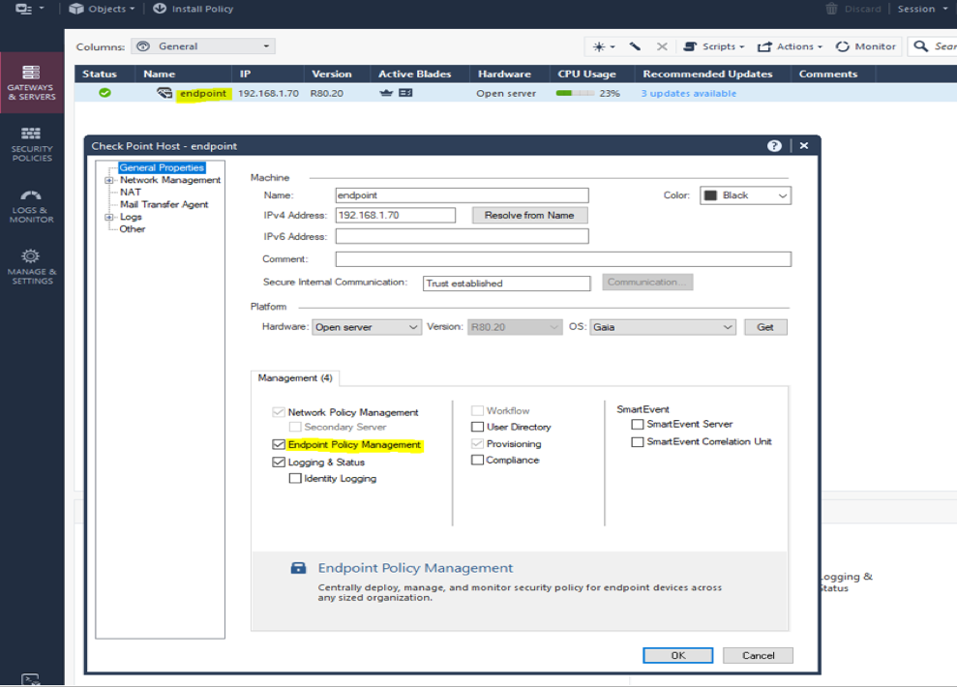This screenshot has width=957, height=687.
Task: Open the 3 updates available link
Action: point(688,93)
